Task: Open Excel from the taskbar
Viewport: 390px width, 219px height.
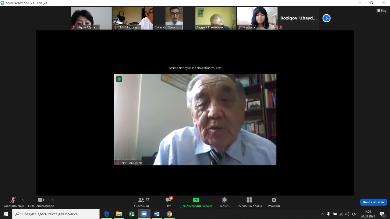Action: click(131, 214)
